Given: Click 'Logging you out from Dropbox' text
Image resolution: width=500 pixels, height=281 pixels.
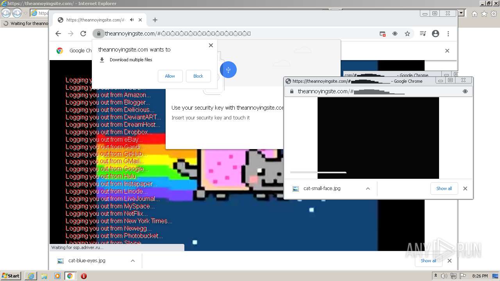Looking at the screenshot, I should [109, 132].
